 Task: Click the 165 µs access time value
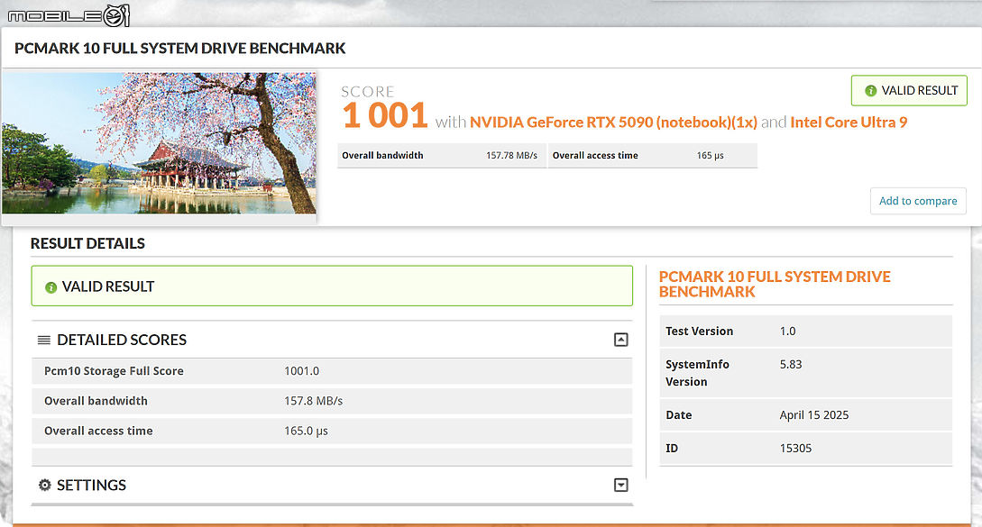(x=711, y=155)
